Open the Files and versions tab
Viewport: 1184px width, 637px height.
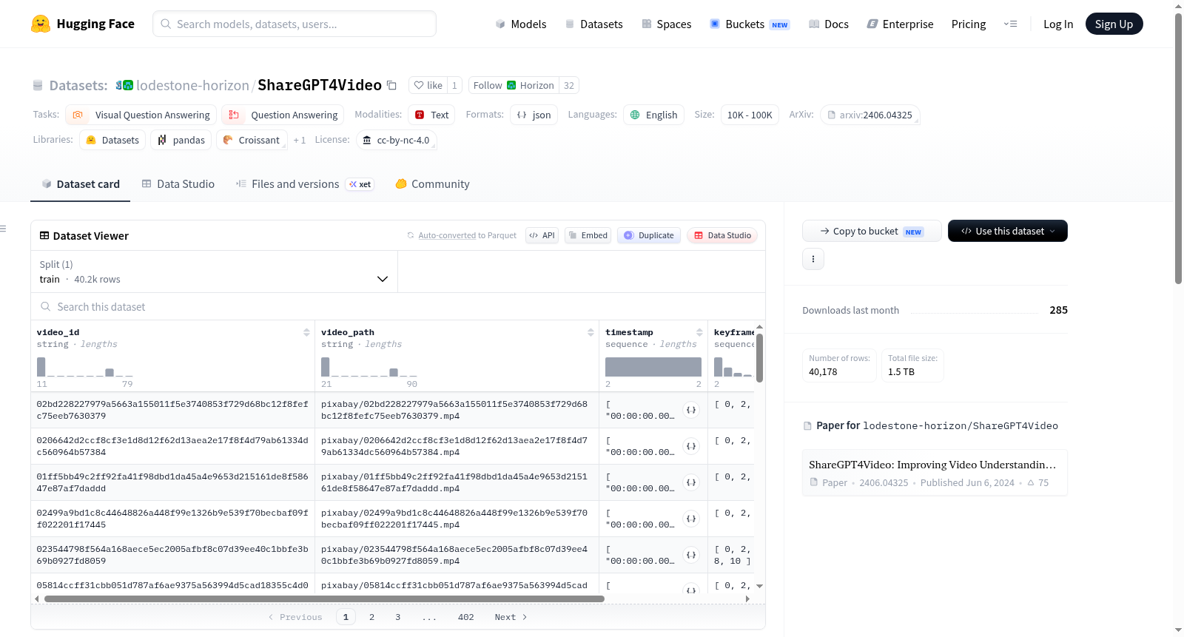coord(305,184)
